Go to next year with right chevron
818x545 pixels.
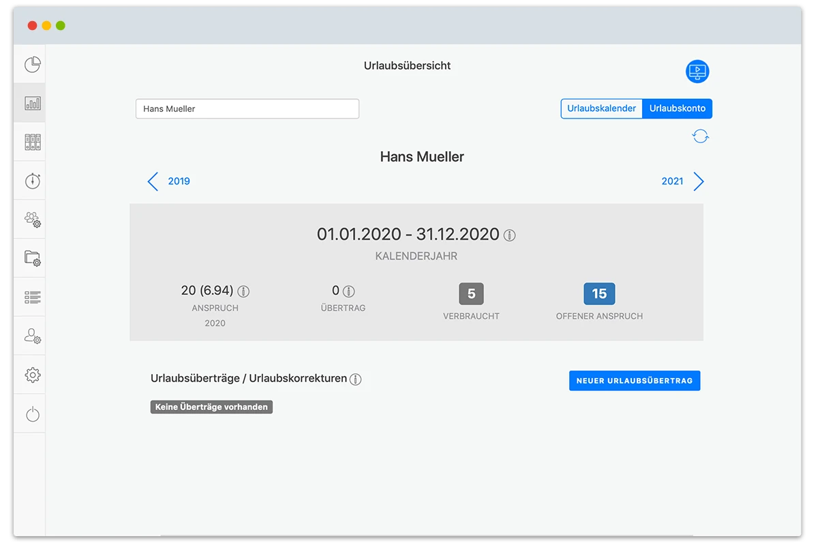(x=698, y=181)
